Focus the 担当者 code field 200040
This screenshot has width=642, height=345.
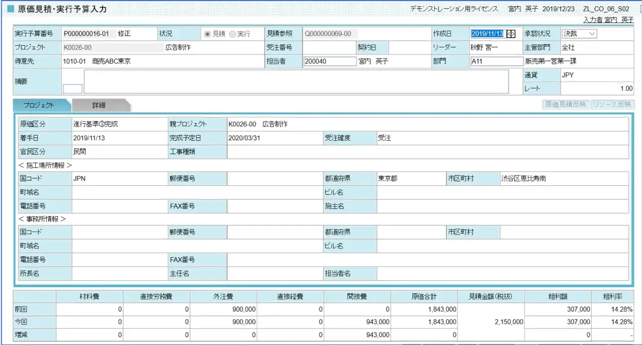pyautogui.click(x=329, y=62)
